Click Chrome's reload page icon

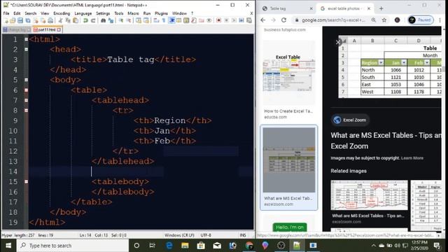click(283, 20)
